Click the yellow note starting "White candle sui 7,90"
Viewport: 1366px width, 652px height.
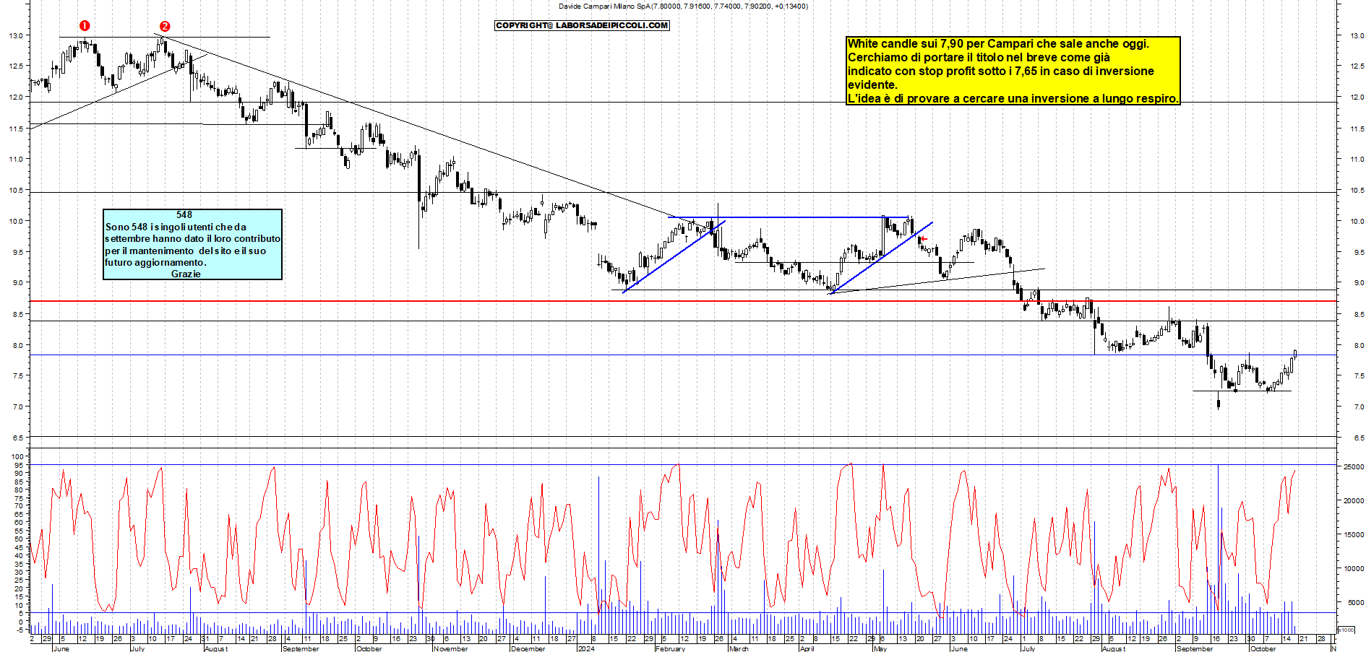tap(1013, 71)
